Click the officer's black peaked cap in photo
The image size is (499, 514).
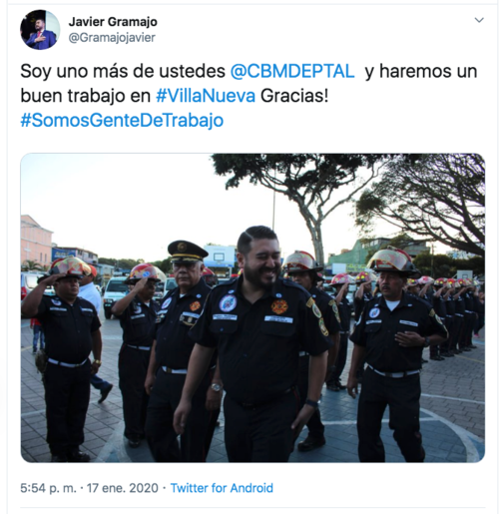pos(187,252)
